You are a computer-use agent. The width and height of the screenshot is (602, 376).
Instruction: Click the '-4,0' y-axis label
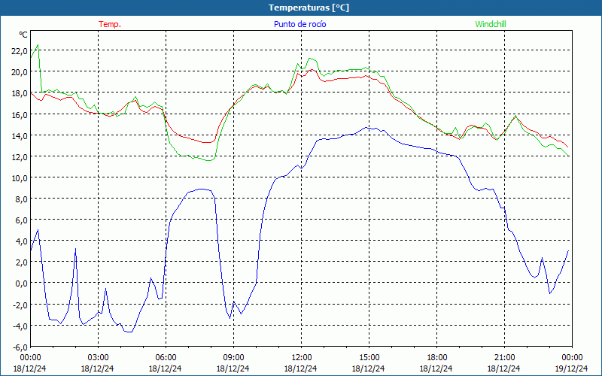[x=20, y=326]
